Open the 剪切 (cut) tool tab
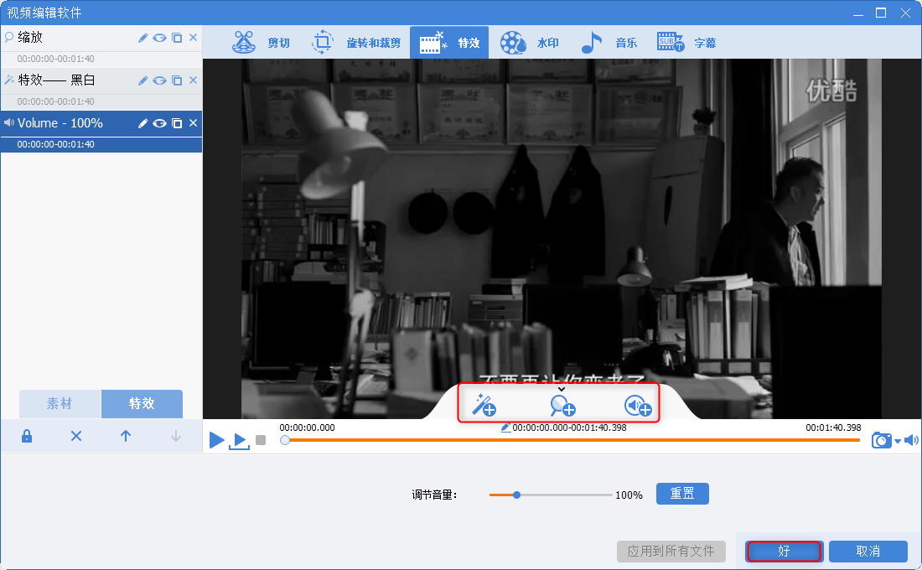Viewport: 922px width, 570px height. coord(261,43)
